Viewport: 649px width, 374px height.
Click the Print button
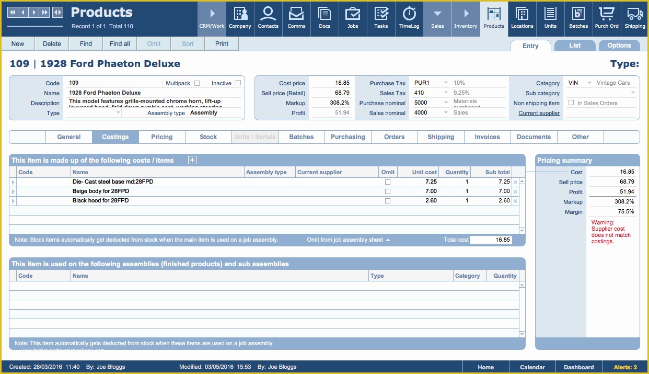222,44
